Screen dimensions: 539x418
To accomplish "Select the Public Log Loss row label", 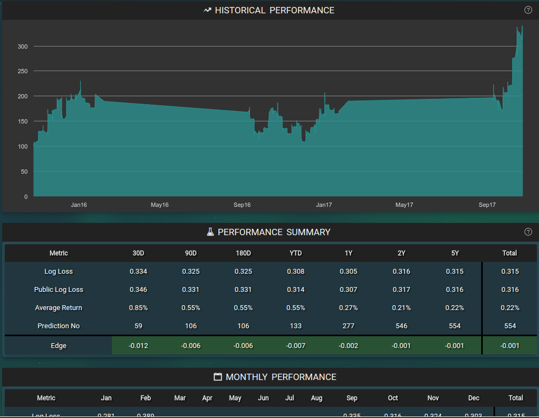I will (58, 289).
